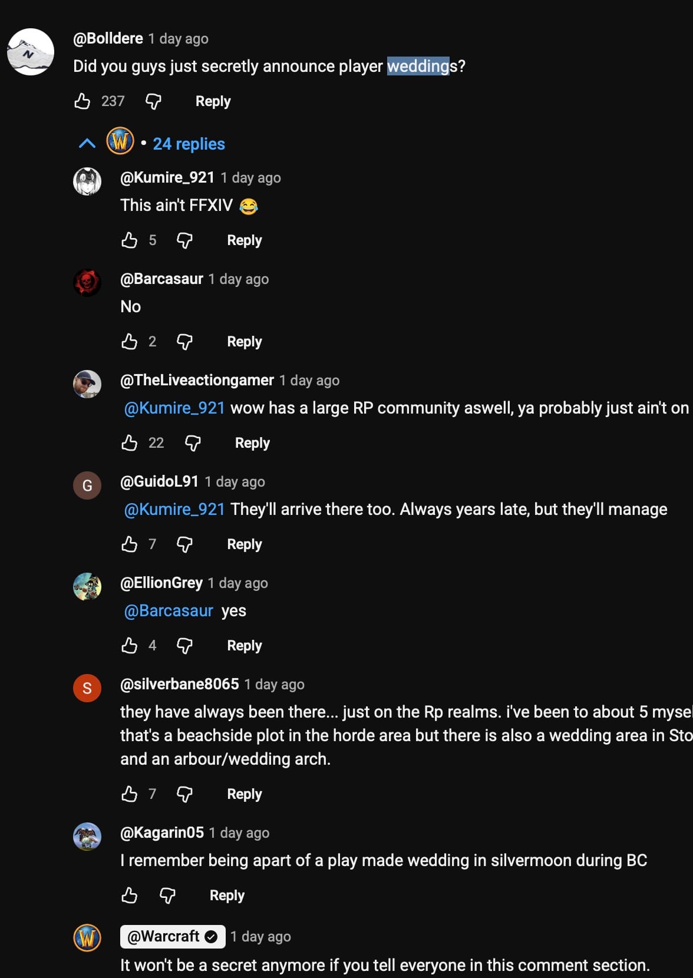This screenshot has height=978, width=693.
Task: Reply to Kumire_921's comment
Action: (245, 240)
